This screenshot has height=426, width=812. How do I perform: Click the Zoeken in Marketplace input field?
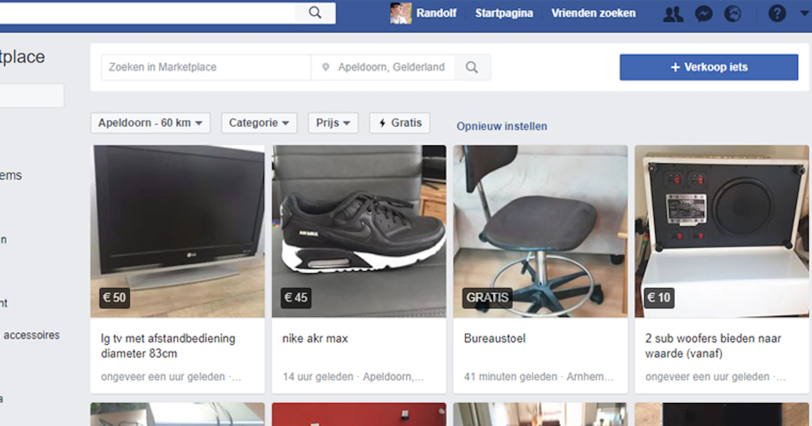coord(206,67)
